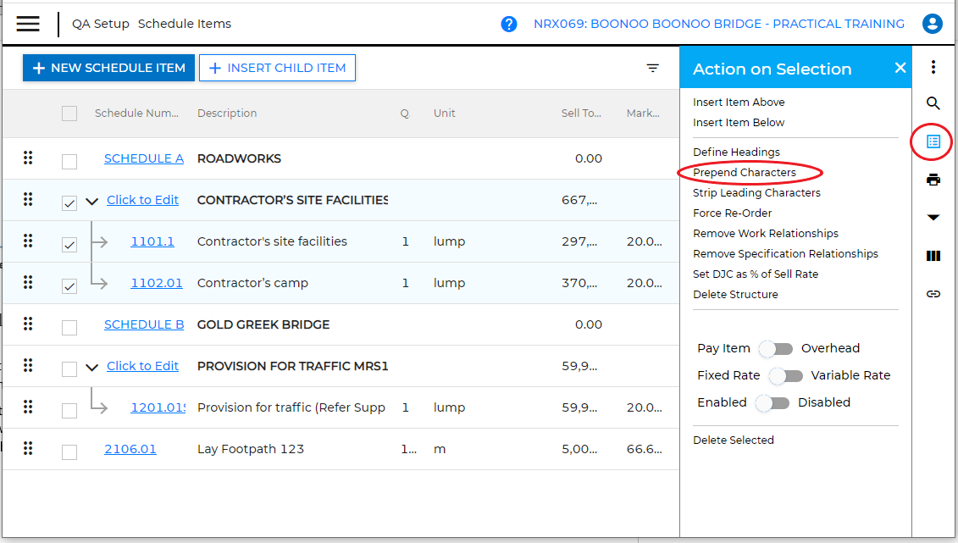Check the 1201.01 row checkbox
Image resolution: width=958 pixels, height=543 pixels.
pyautogui.click(x=69, y=411)
